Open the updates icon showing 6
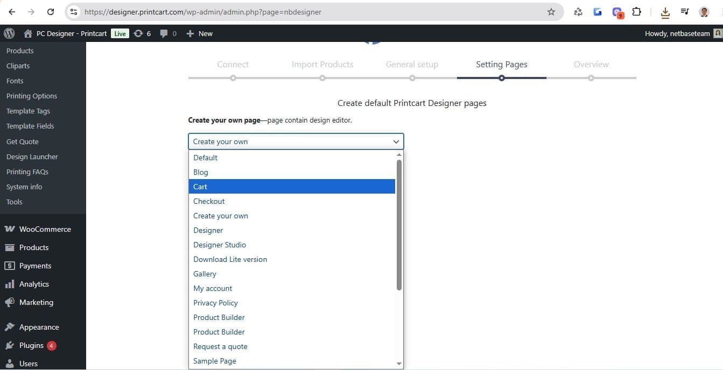The width and height of the screenshot is (723, 370). pos(138,33)
